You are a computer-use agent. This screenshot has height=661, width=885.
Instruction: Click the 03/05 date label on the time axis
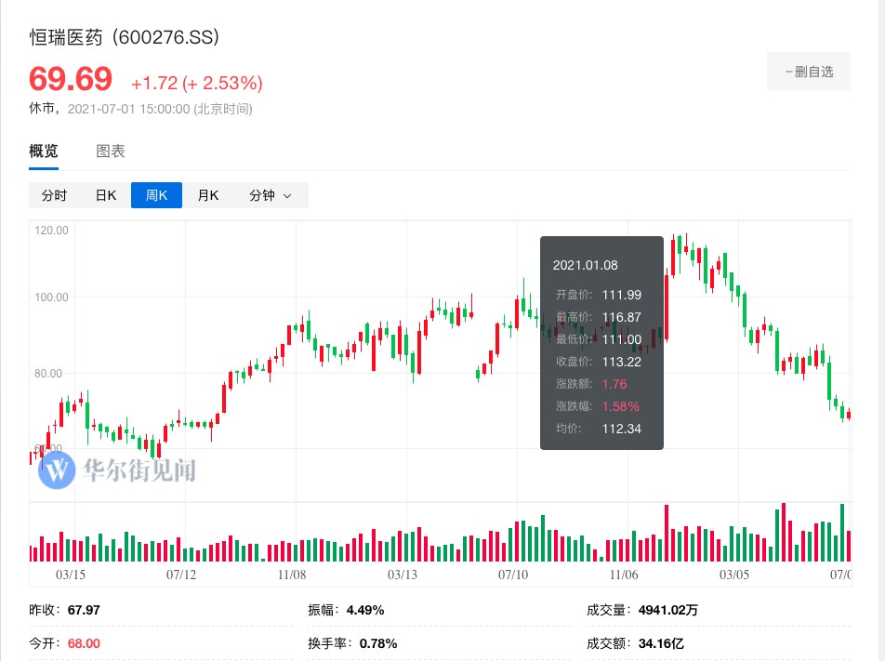point(734,575)
